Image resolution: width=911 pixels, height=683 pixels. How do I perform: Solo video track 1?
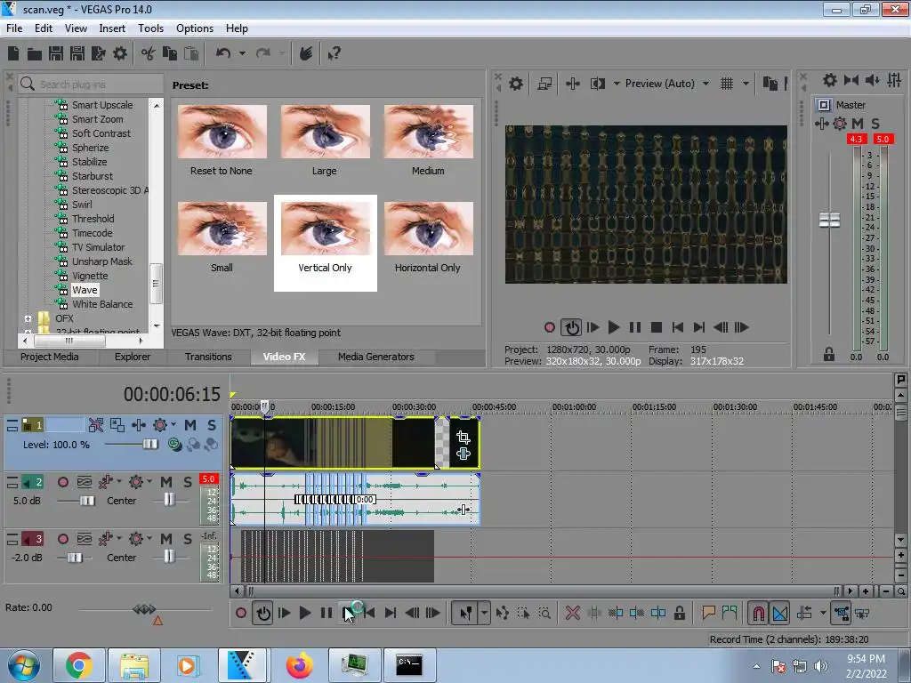point(212,425)
